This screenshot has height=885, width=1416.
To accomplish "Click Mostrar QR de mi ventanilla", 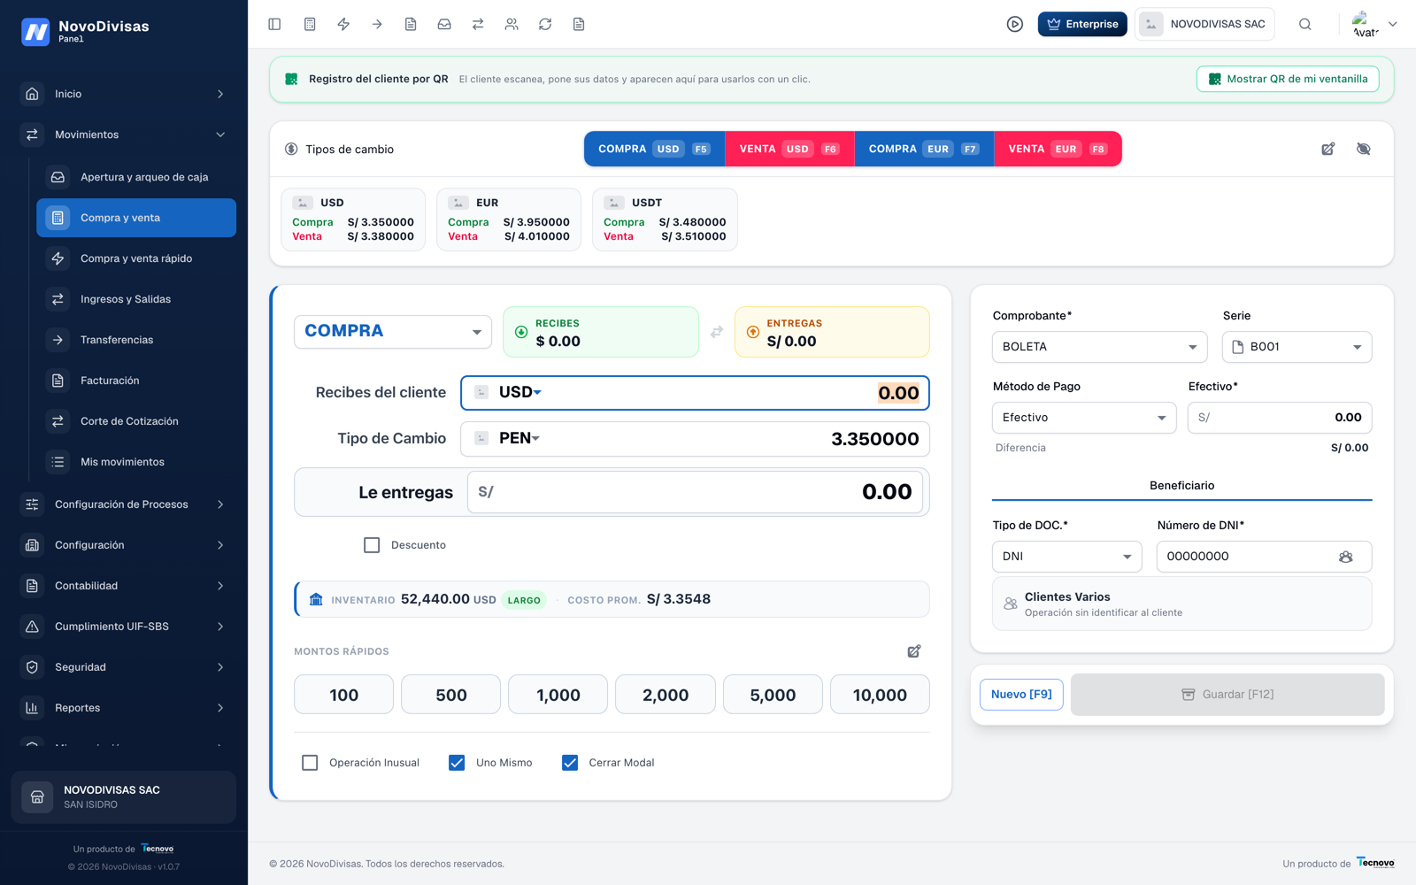I will click(x=1288, y=79).
